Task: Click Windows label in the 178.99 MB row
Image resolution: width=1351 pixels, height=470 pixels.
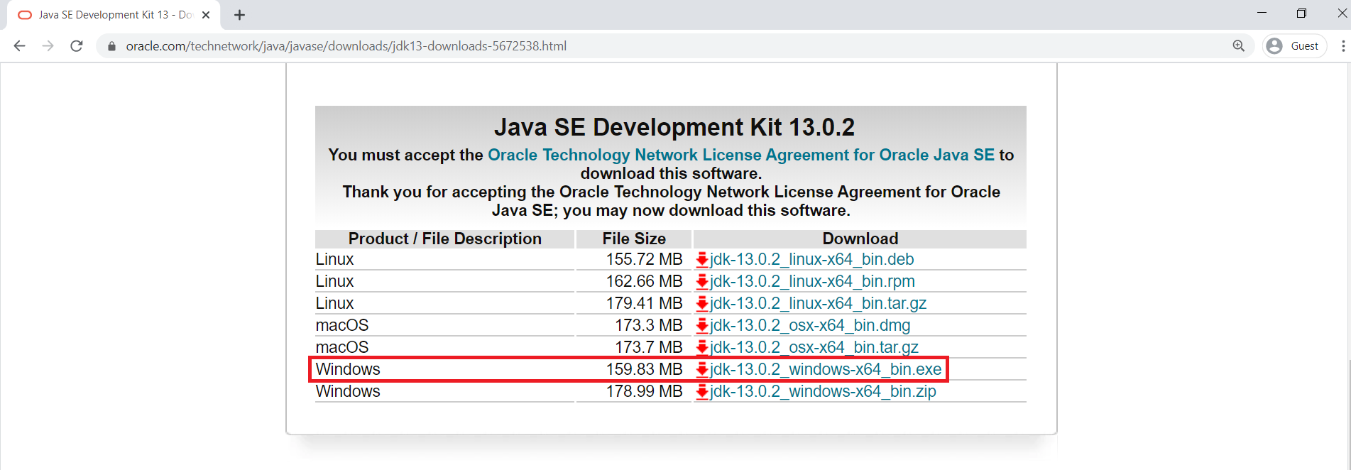Action: tap(348, 391)
